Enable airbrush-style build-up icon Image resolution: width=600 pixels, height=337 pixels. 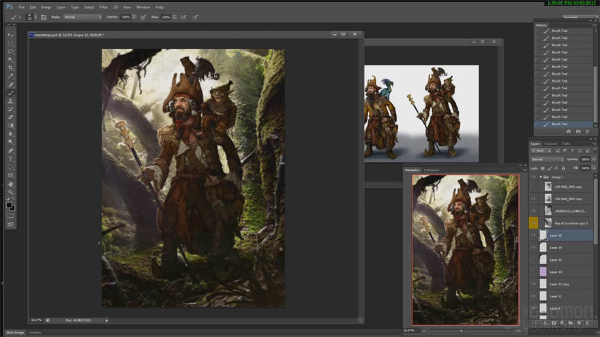183,17
